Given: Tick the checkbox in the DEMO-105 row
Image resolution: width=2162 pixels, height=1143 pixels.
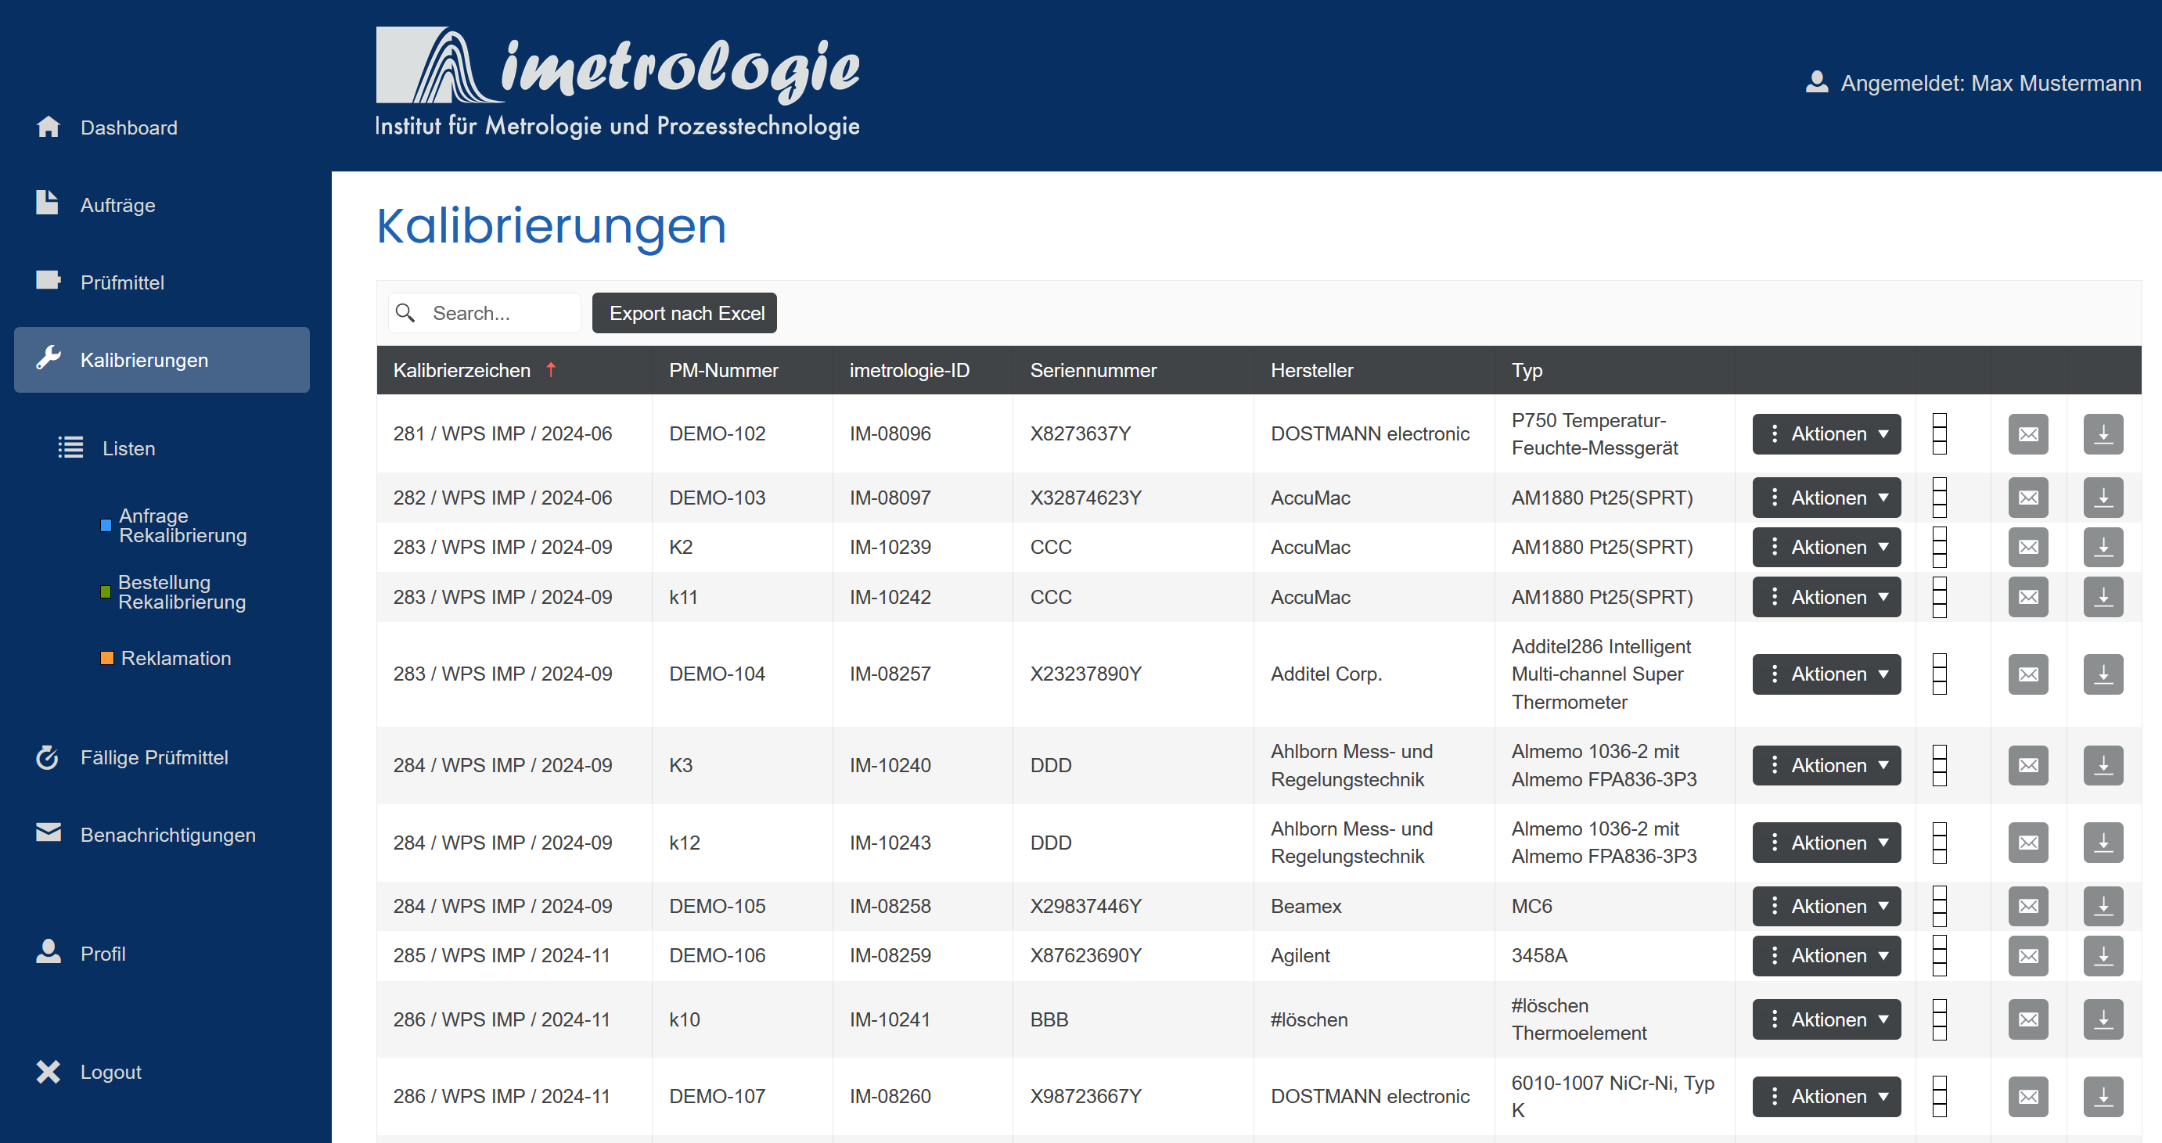Looking at the screenshot, I should coord(1939,907).
